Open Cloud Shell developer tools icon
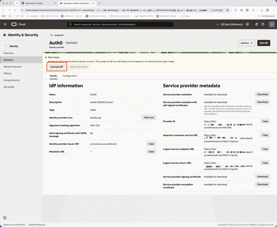 coord(247,24)
